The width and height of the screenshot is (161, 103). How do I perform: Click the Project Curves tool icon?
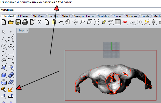click(4, 82)
